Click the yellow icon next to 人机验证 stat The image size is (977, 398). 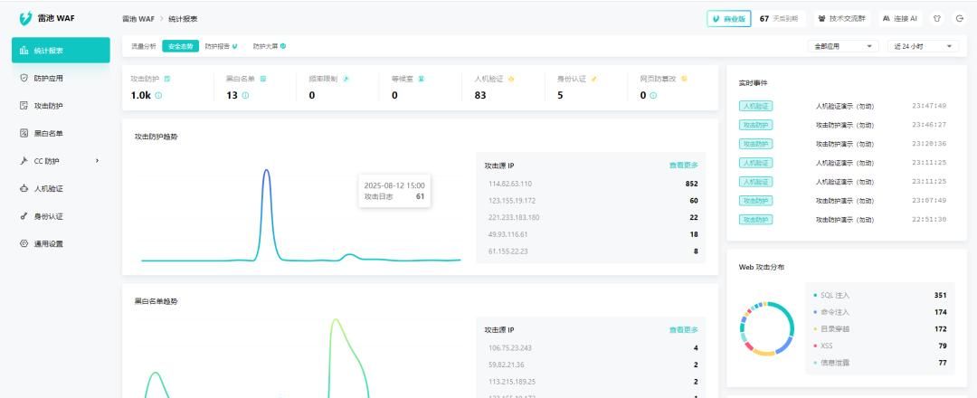coord(511,79)
